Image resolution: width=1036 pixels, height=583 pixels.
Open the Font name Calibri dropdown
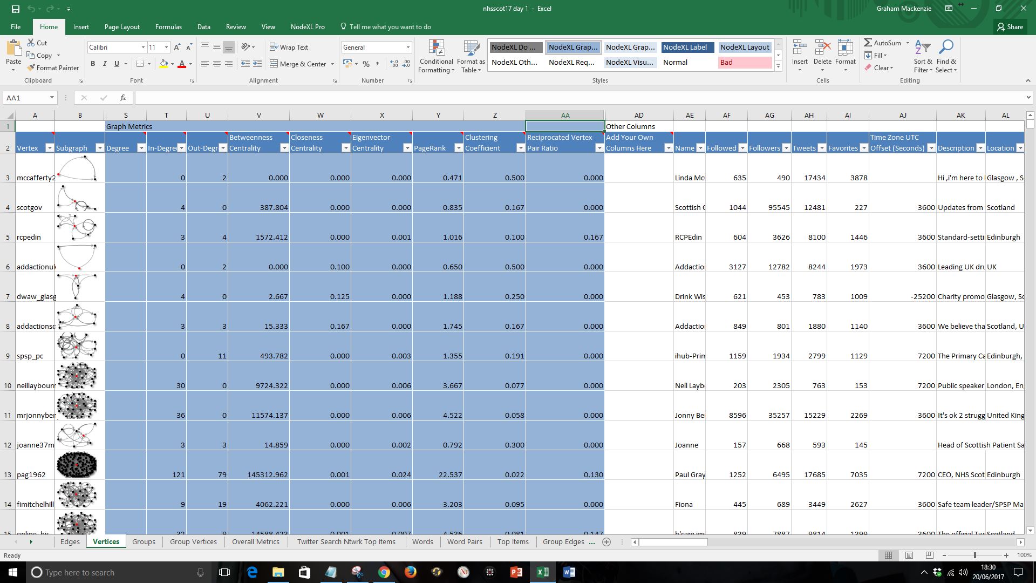click(143, 48)
